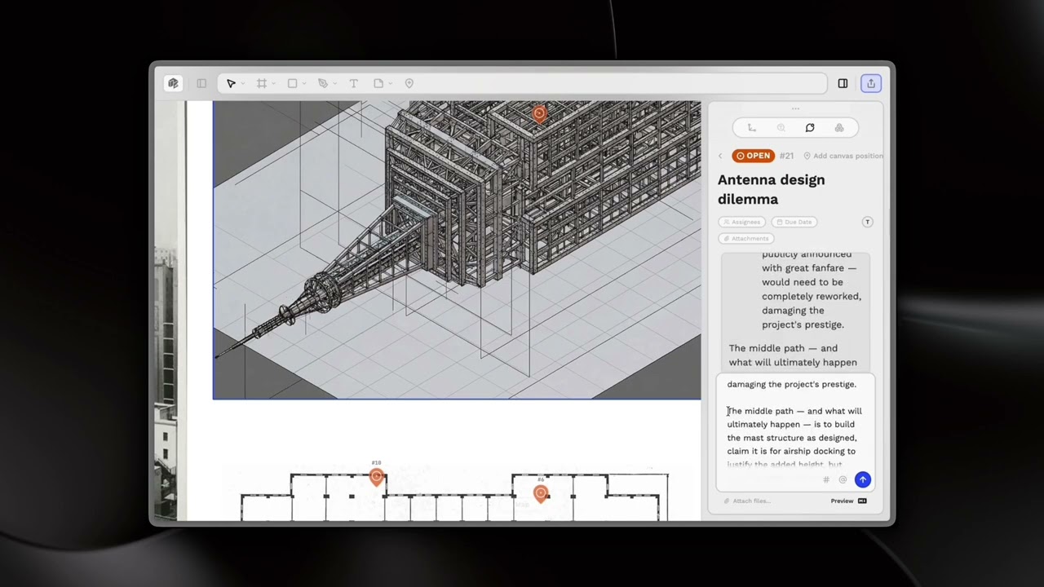
Task: Open the frame tool options arrow
Action: (273, 83)
